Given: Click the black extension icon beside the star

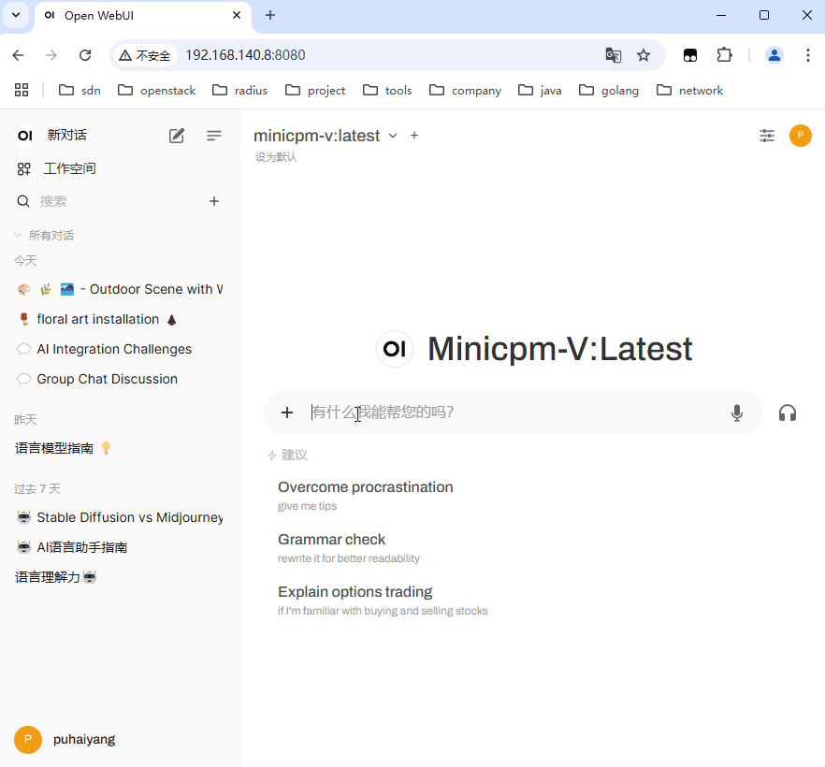Looking at the screenshot, I should coord(689,55).
